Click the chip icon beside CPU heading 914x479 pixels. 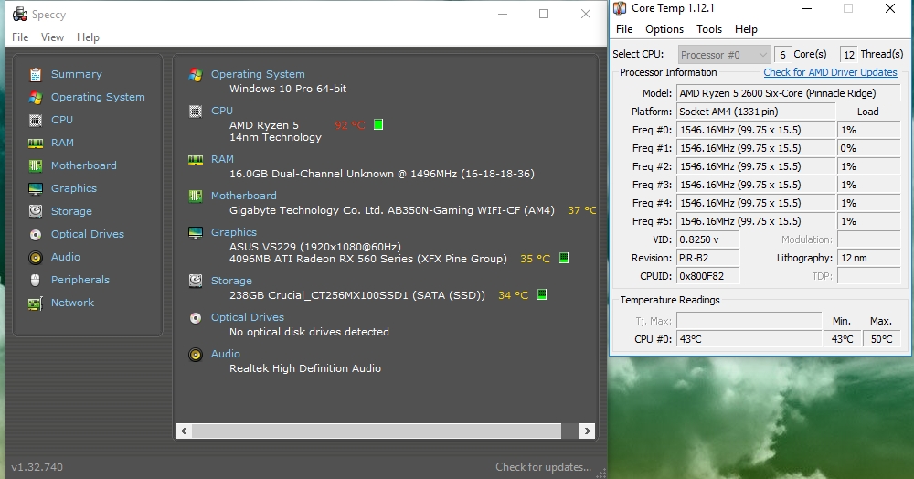(x=196, y=112)
